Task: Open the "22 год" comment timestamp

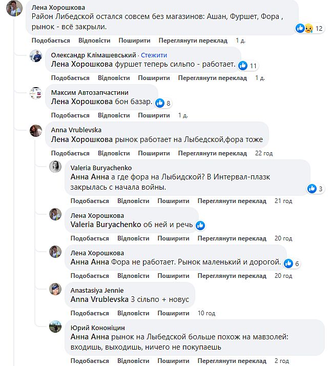Action: (x=264, y=153)
